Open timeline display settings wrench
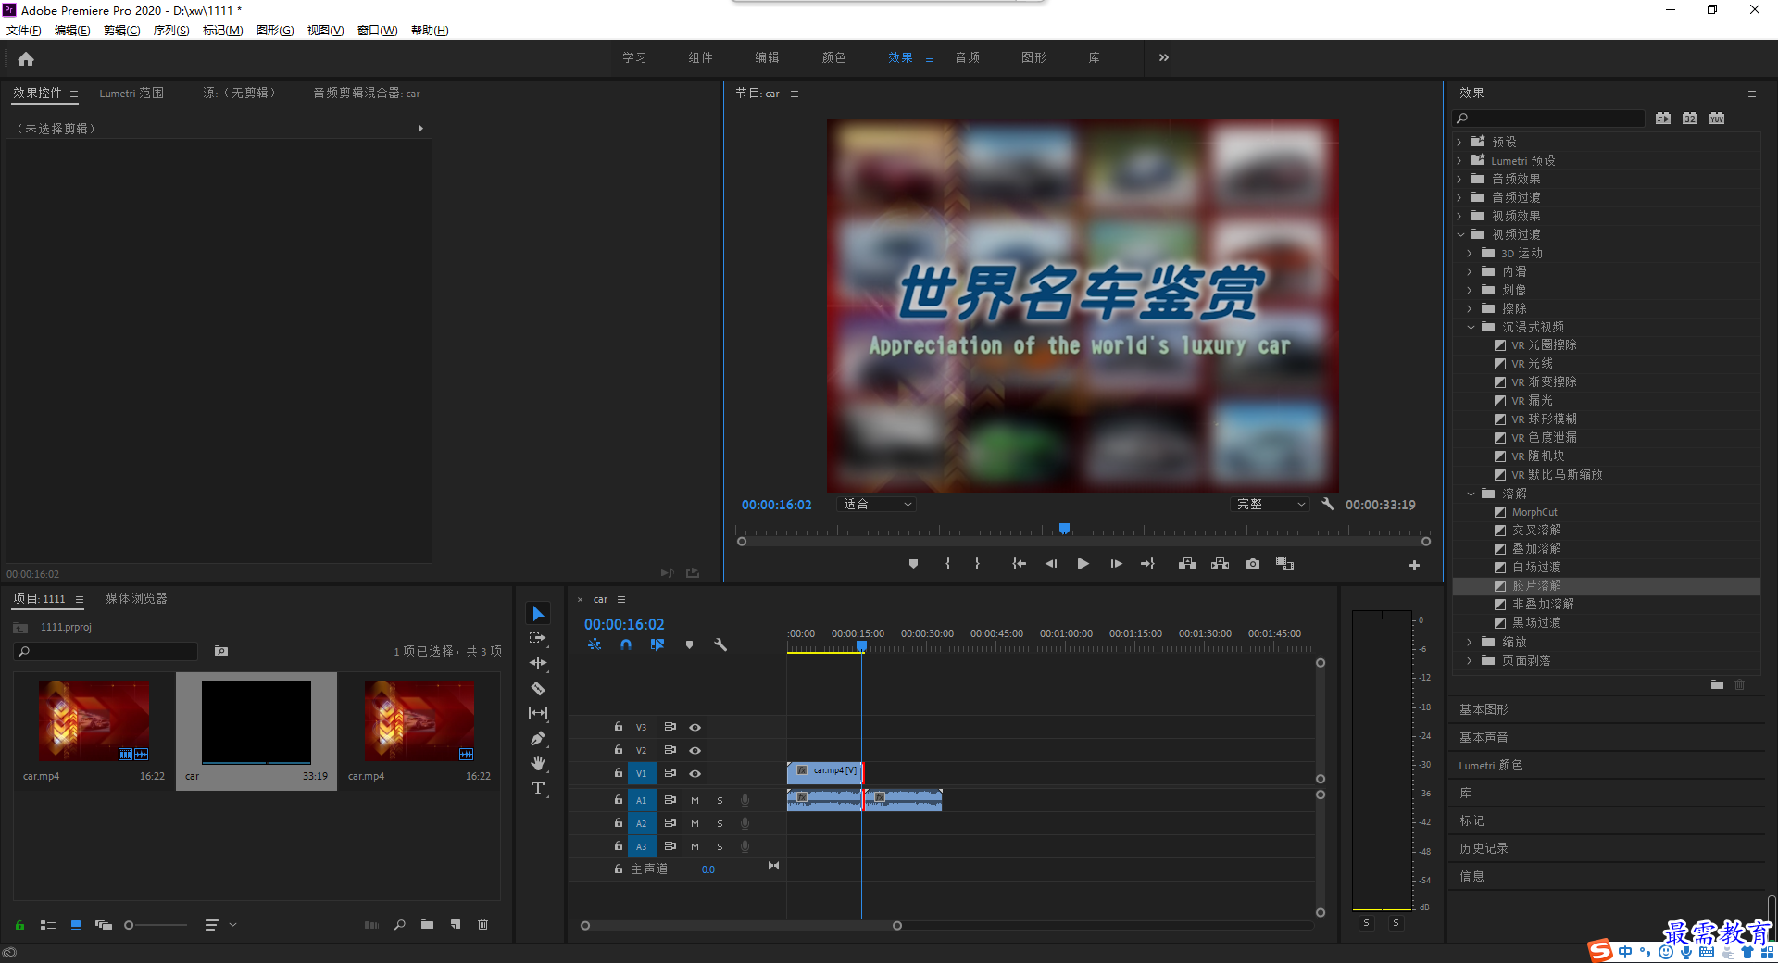 point(720,644)
